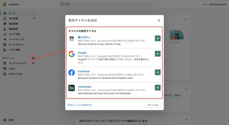Click the Buy Button channel icon
This screenshot has height=125, width=229.
click(x=72, y=39)
